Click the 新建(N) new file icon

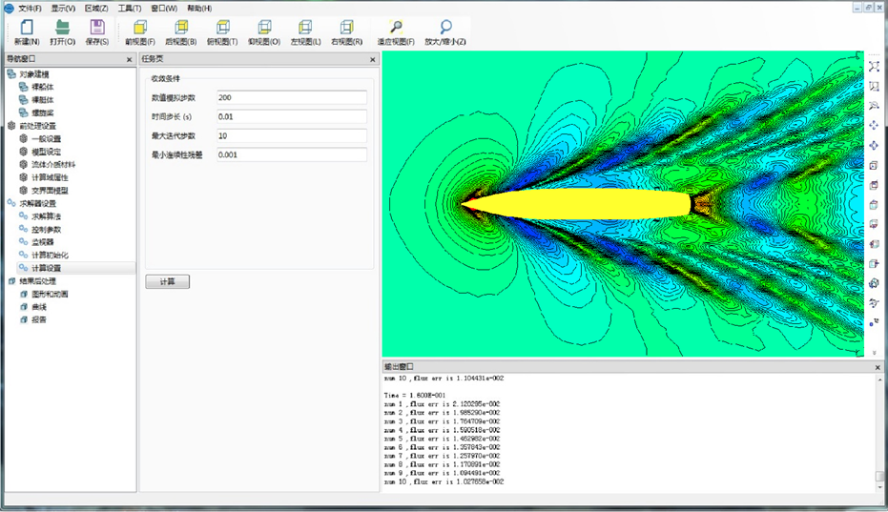[x=27, y=32]
